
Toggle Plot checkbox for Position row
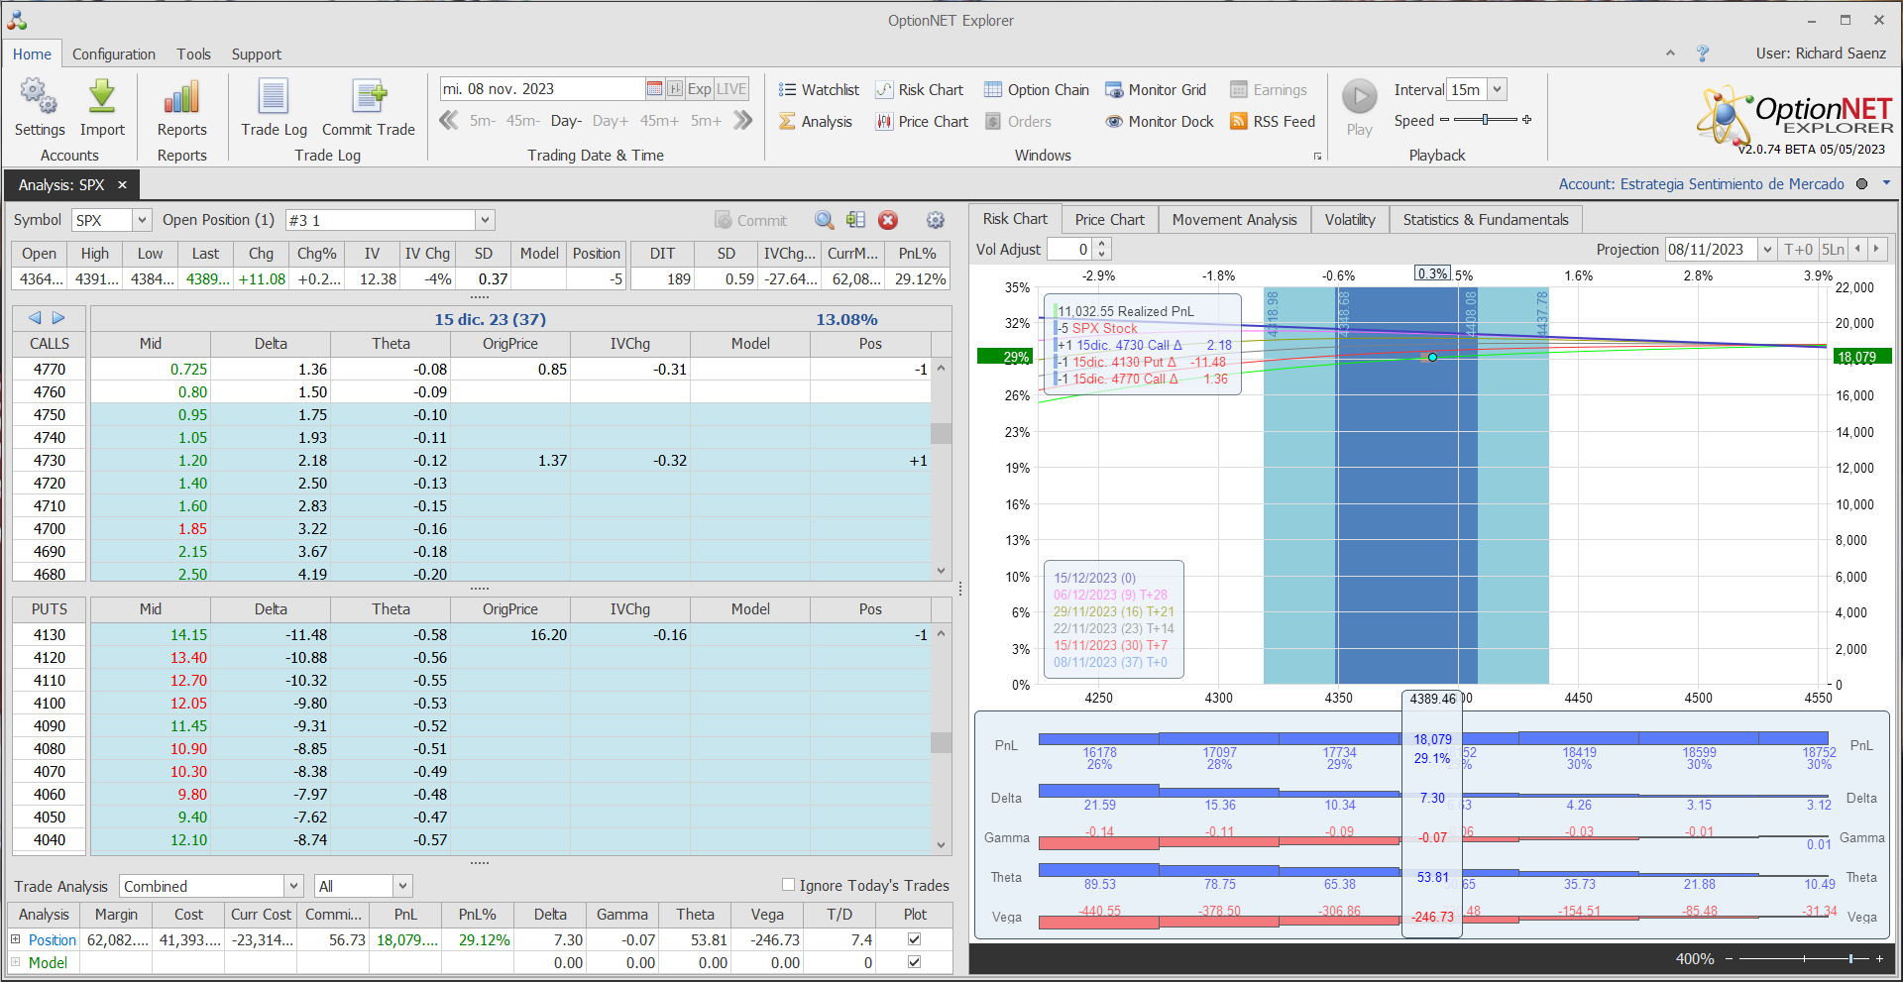coord(914,939)
